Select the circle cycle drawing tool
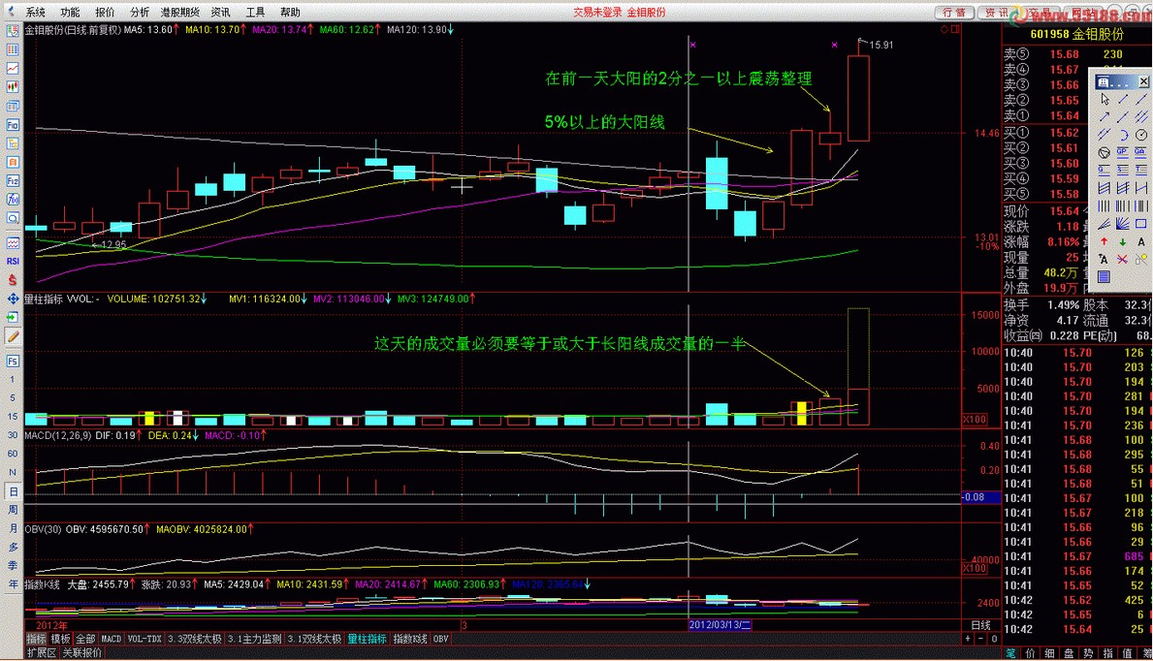This screenshot has width=1153, height=661. [1141, 135]
